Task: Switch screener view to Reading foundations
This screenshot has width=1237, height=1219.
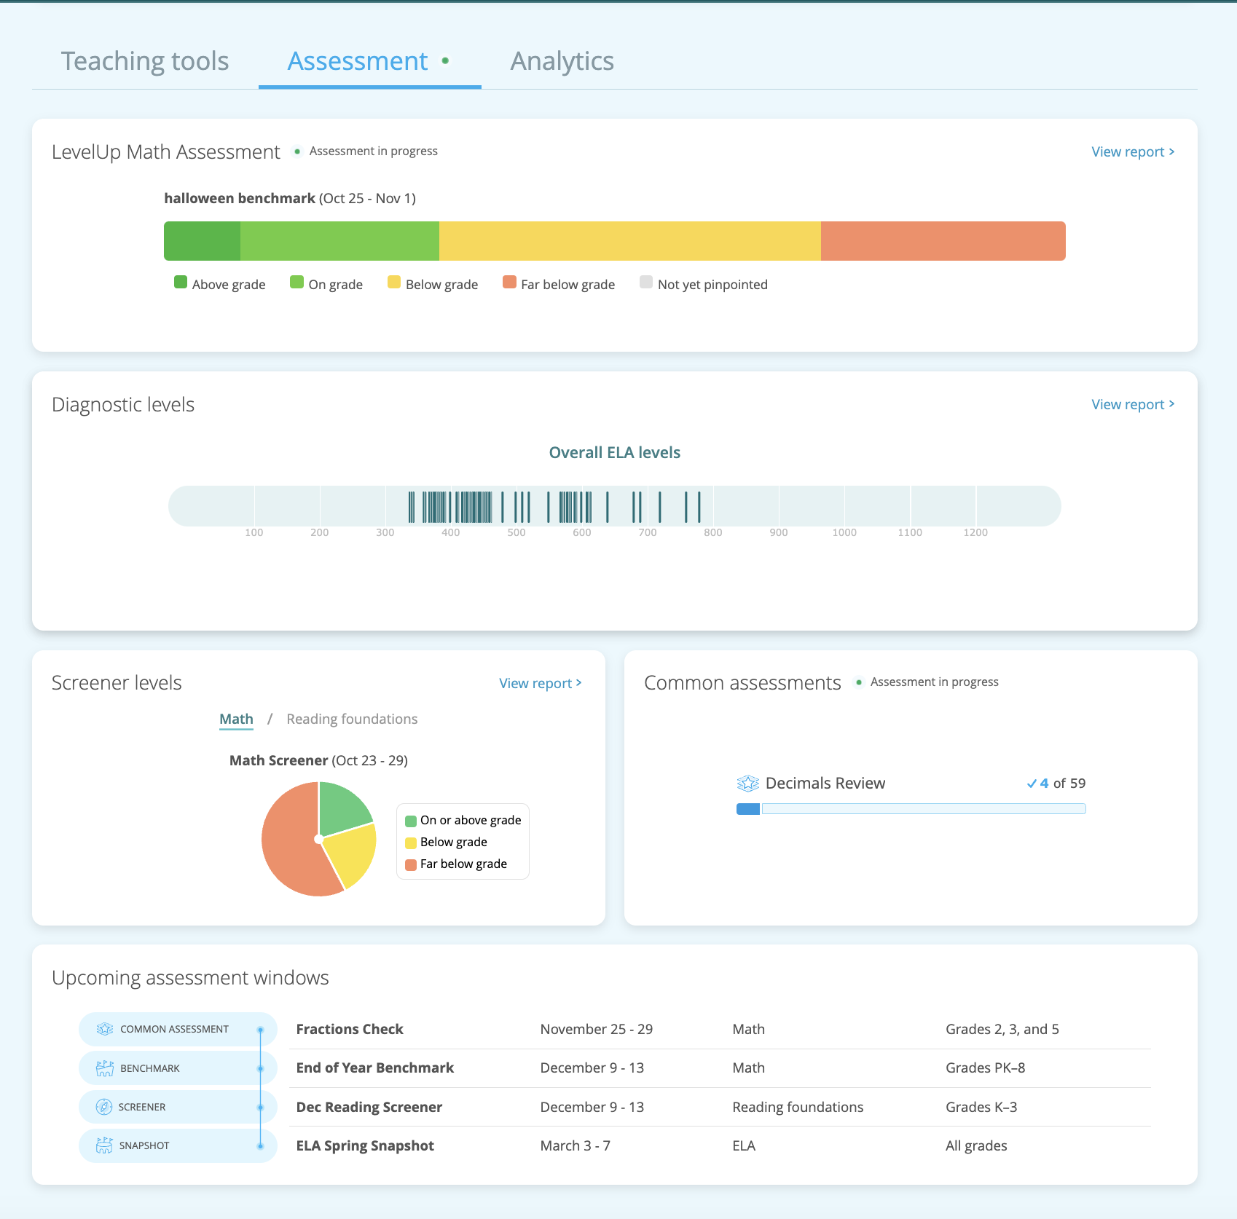Action: click(x=351, y=719)
